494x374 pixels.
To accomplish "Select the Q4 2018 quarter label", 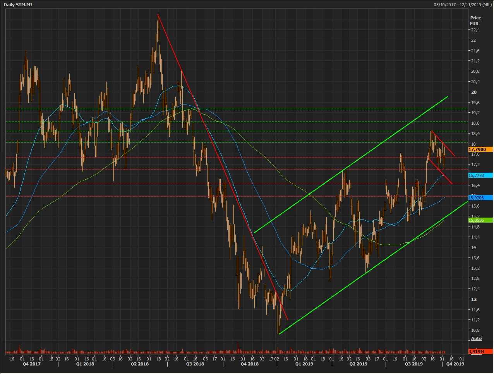I will [249, 364].
